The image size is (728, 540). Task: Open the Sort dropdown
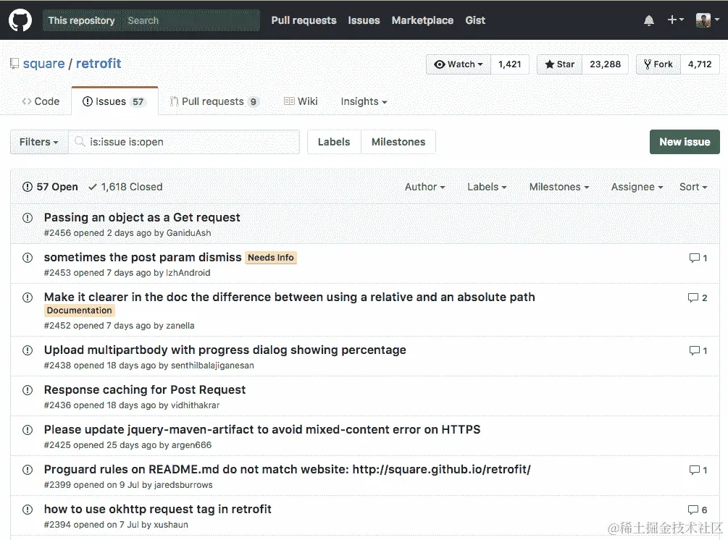(x=693, y=187)
